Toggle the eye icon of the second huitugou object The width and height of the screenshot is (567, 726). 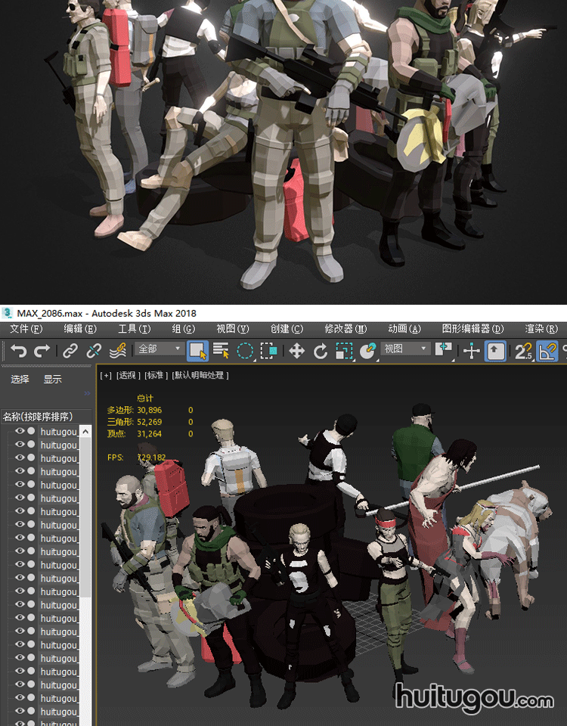[x=20, y=445]
